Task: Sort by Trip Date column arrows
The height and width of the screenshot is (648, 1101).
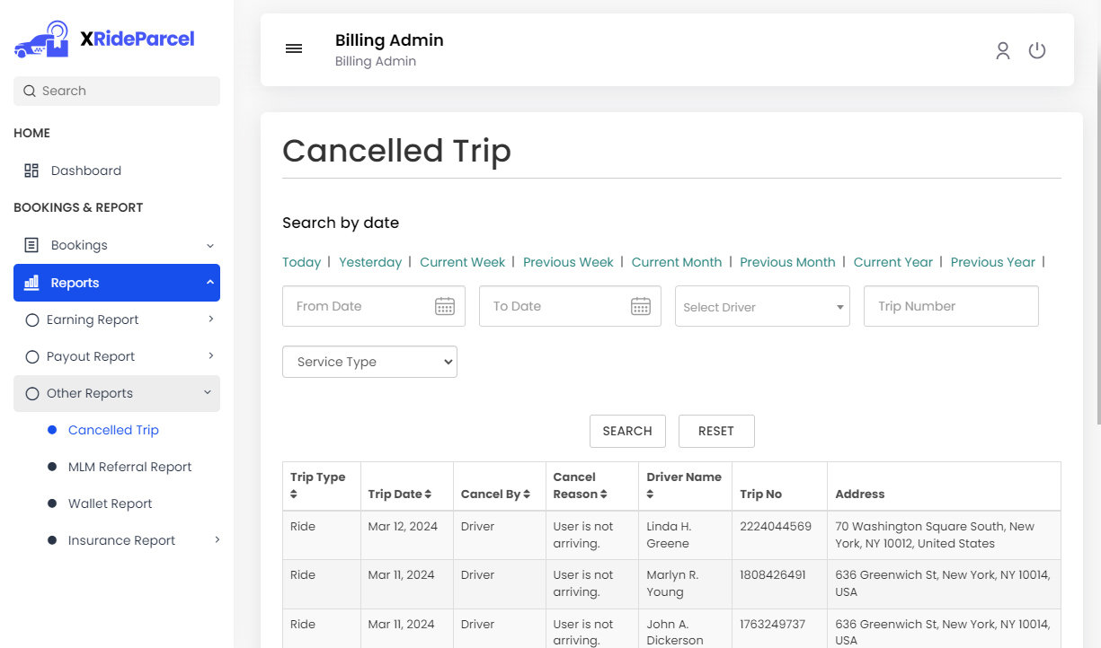Action: (428, 495)
